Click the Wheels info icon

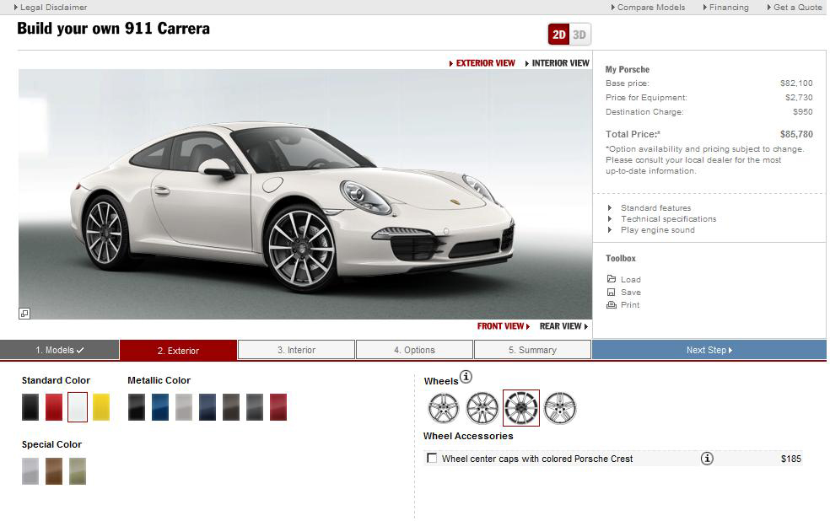[466, 377]
